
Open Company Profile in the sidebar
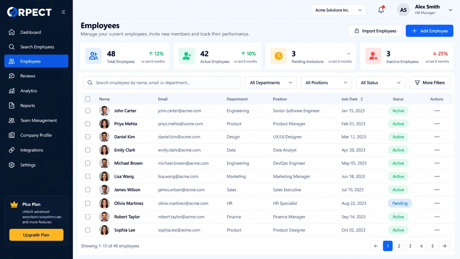coord(36,135)
